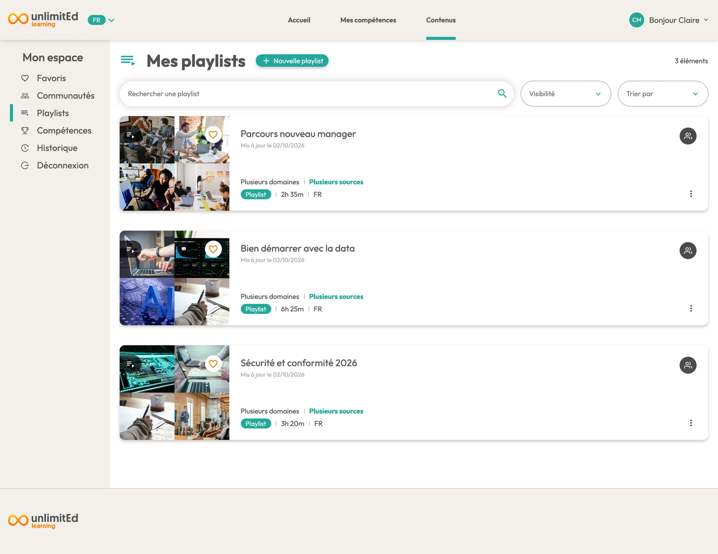This screenshot has height=554, width=718.
Task: Open sharing icon for Sécurité et conformité 2026
Action: (x=688, y=365)
